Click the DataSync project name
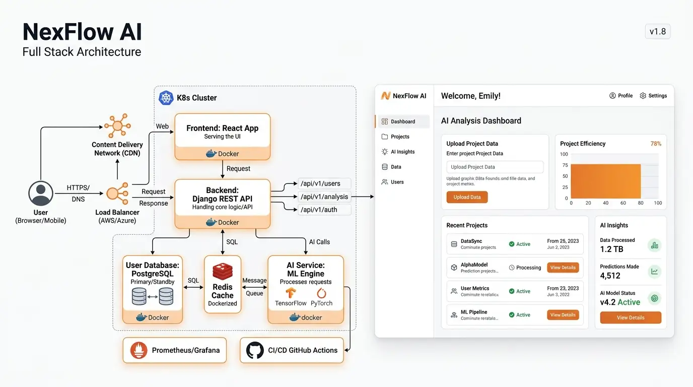This screenshot has height=387, width=693. 471,241
